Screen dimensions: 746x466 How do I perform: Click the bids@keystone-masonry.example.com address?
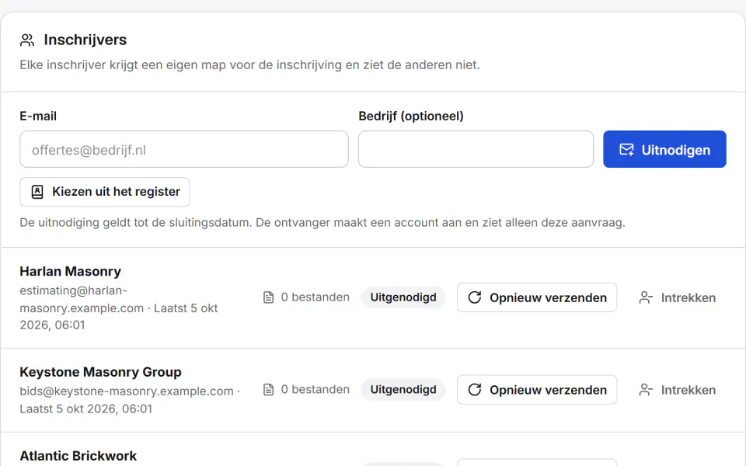click(127, 391)
